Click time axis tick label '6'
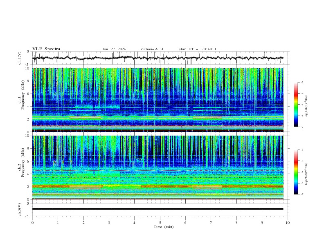Viewport: 324px width, 250px height. pyautogui.click(x=185, y=223)
